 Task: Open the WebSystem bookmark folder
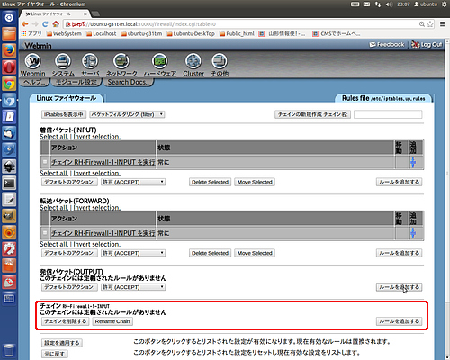[x=64, y=34]
